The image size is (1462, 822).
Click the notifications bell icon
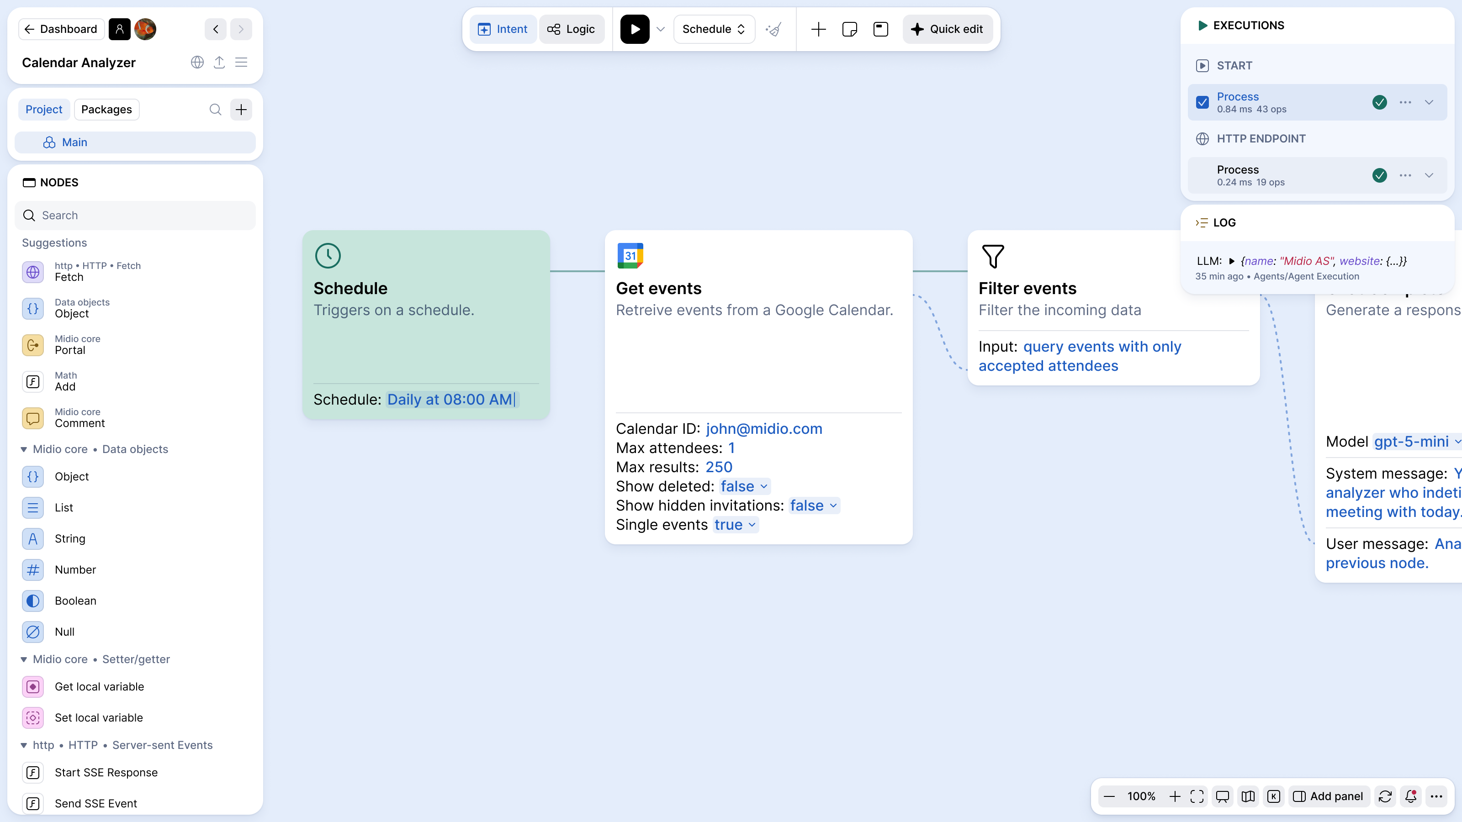pyautogui.click(x=1411, y=796)
